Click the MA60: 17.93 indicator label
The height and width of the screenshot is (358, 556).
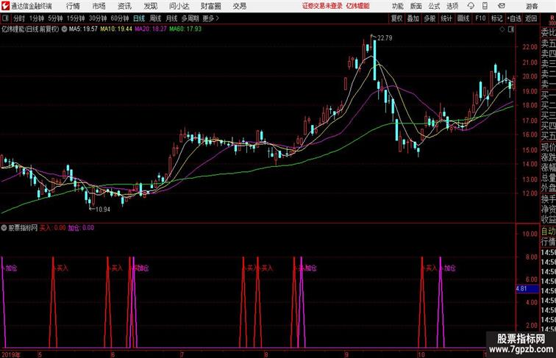[185, 29]
